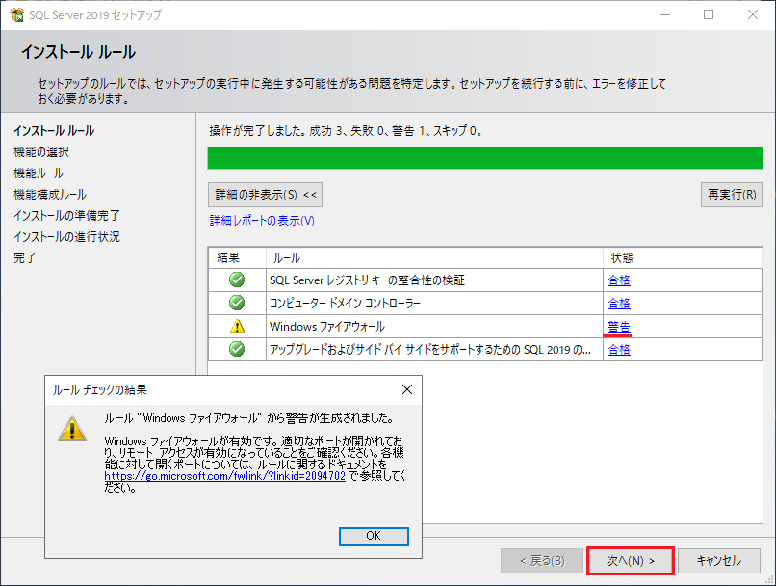Select インストールの準備完了 step in sidebar
Image resolution: width=776 pixels, height=586 pixels.
pyautogui.click(x=66, y=215)
